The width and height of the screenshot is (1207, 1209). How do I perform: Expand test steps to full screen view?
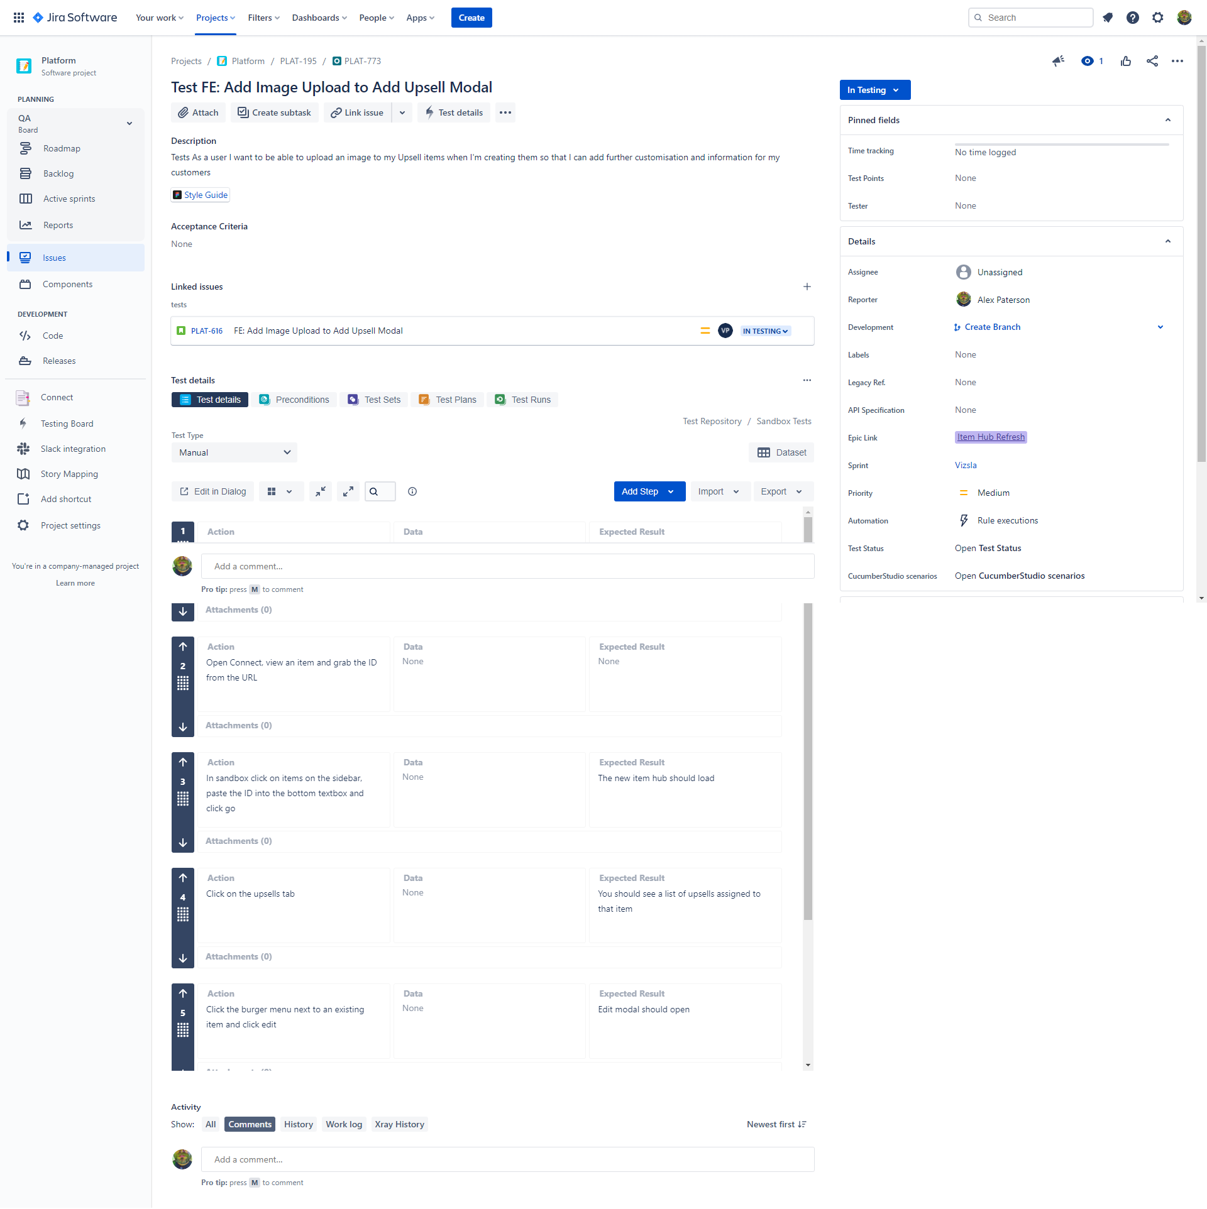pos(348,491)
